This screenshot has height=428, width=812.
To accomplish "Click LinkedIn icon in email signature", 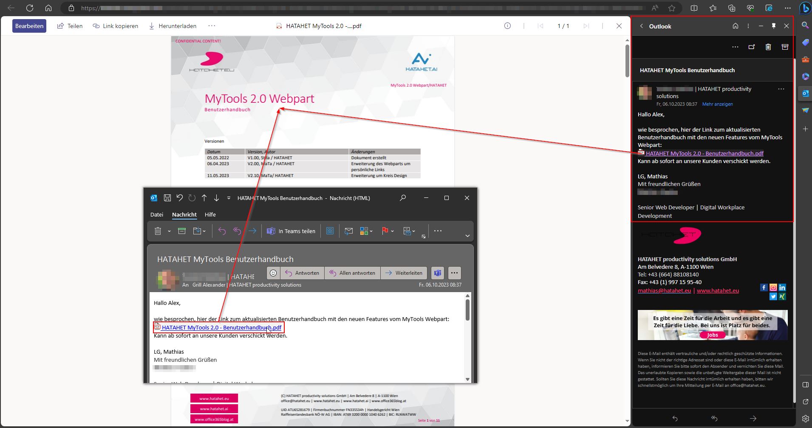I will click(x=782, y=287).
